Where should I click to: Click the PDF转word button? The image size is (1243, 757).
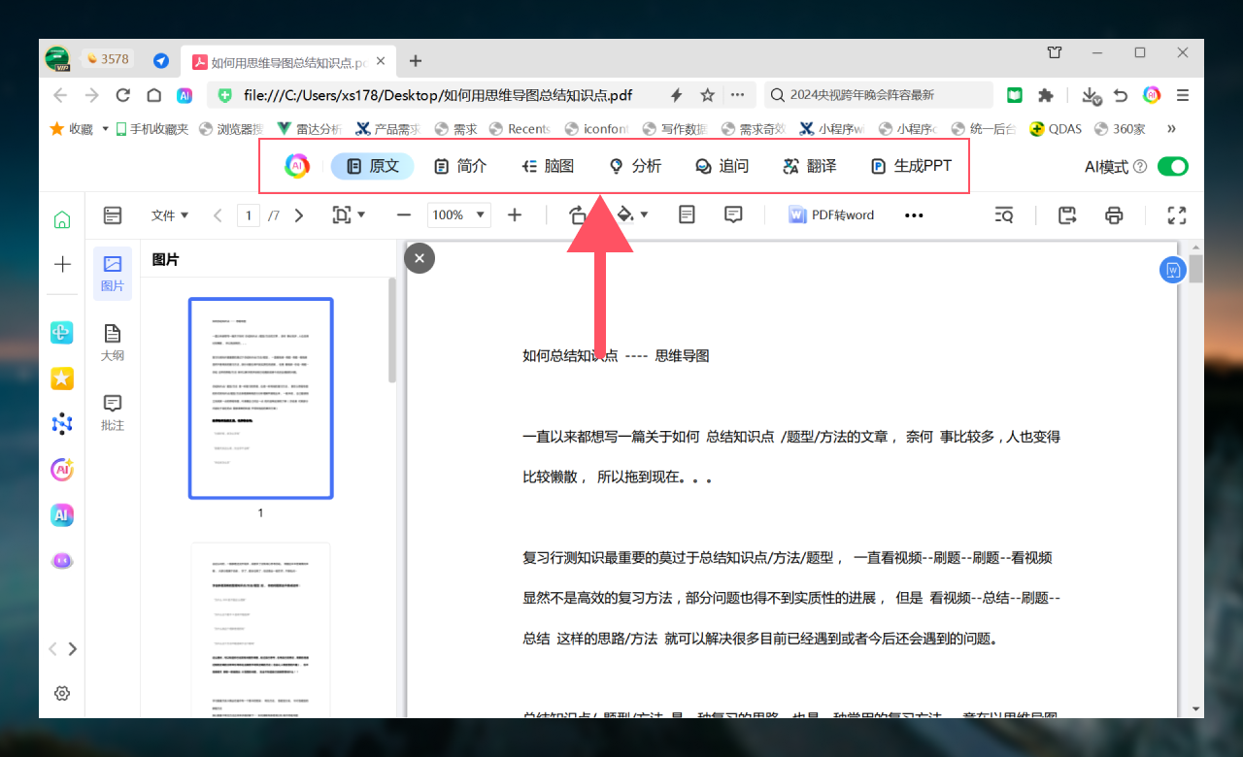click(831, 215)
